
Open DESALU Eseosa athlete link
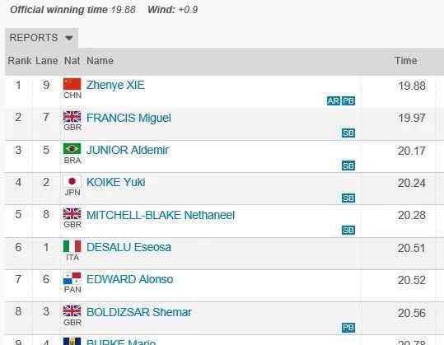tap(129, 247)
